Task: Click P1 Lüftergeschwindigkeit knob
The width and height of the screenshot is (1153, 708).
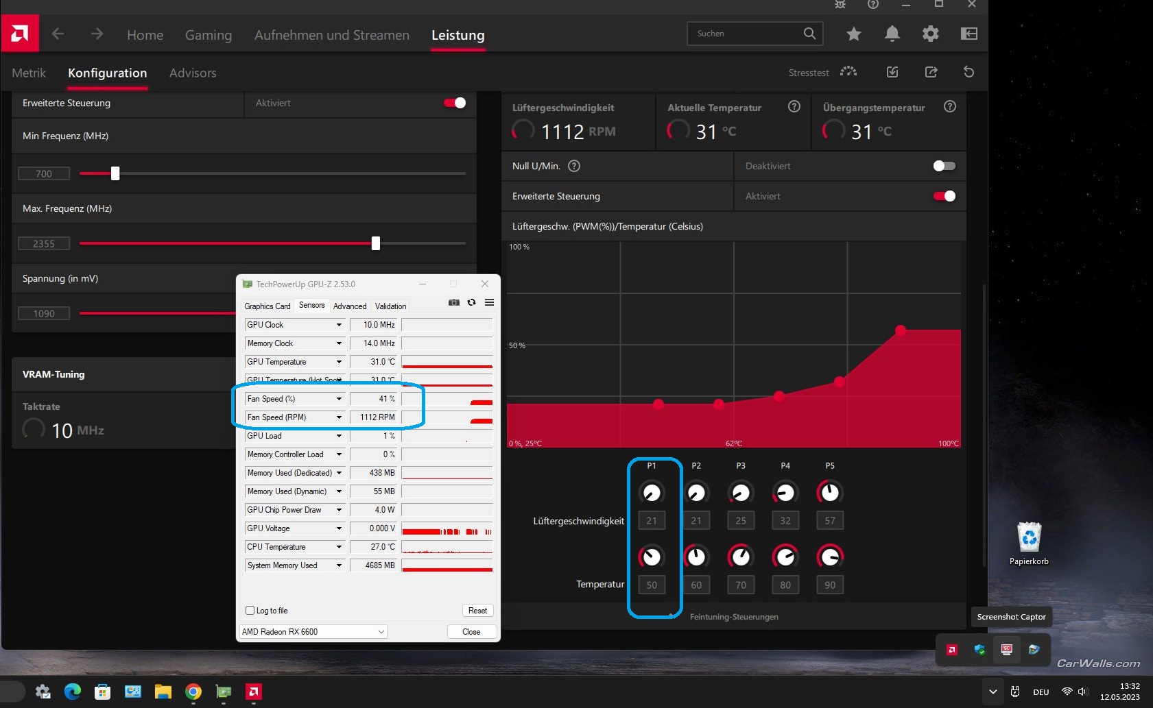Action: (652, 492)
